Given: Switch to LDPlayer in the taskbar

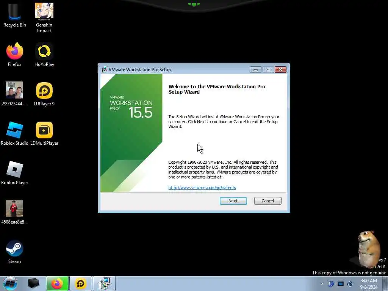Looking at the screenshot, I should pos(80,283).
